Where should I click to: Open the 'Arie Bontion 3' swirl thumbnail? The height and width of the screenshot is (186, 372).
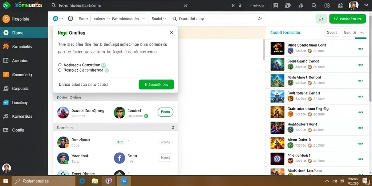277,159
